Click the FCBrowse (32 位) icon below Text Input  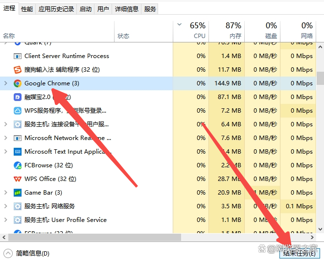coord(18,165)
